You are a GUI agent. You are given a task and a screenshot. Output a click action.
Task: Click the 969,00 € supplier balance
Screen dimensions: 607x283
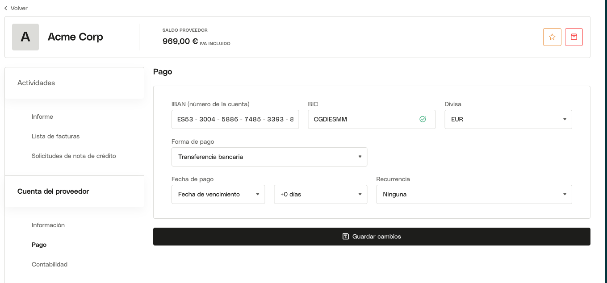click(180, 42)
